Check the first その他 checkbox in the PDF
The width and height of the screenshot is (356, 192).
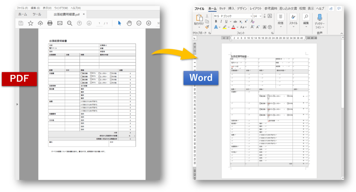(x=111, y=74)
